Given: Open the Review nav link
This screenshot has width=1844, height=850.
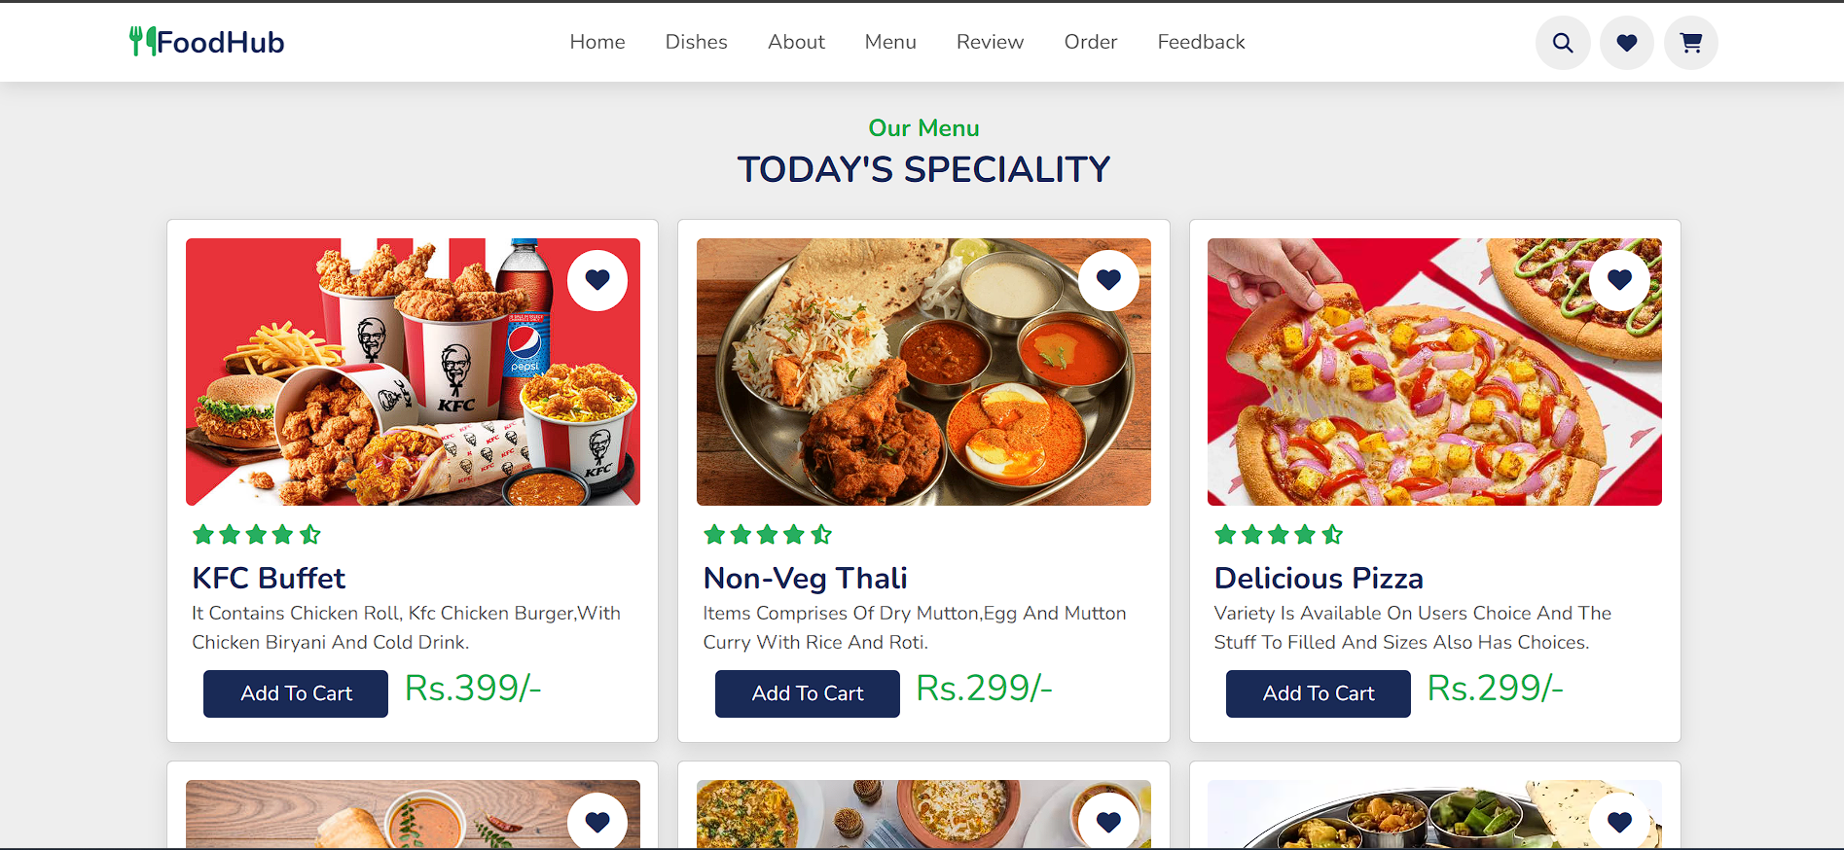Looking at the screenshot, I should coord(990,42).
